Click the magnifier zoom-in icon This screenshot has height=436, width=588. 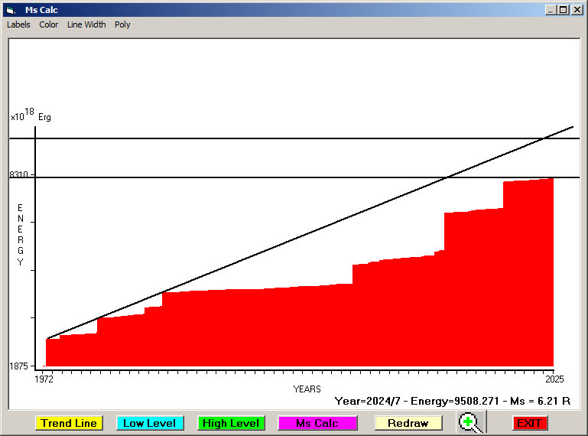(x=472, y=422)
